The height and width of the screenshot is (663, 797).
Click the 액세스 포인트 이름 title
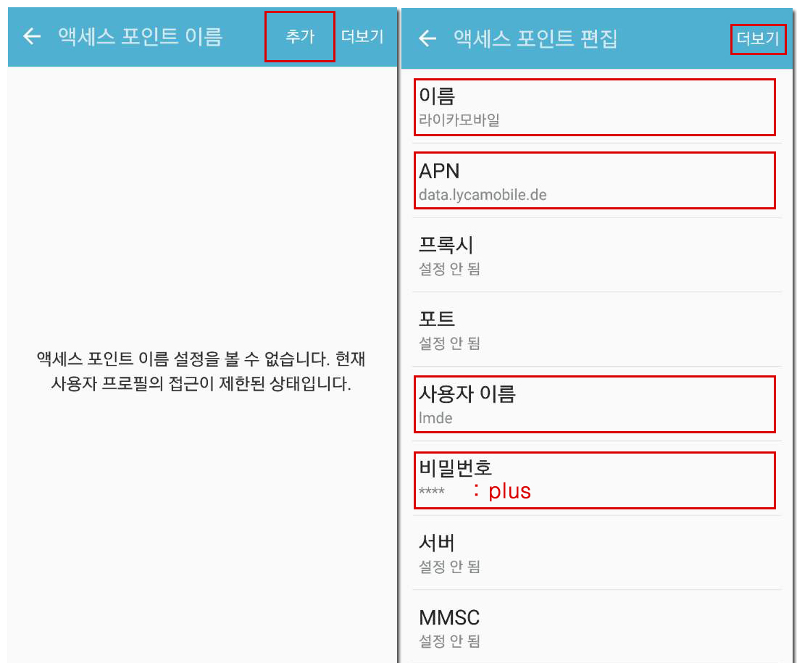tap(141, 36)
